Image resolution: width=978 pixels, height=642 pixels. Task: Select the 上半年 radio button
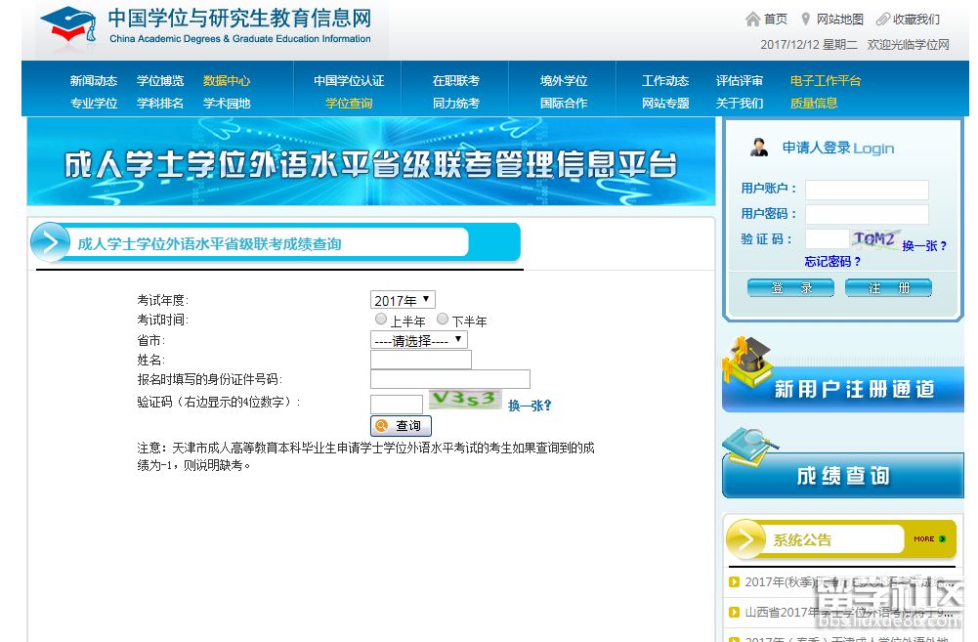(381, 320)
